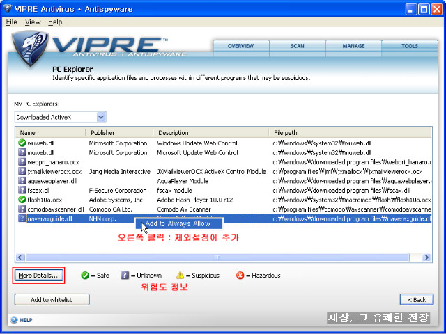Select the webpri_hanaro.ocx row name
Viewport: 446px width, 334px height.
(x=53, y=162)
